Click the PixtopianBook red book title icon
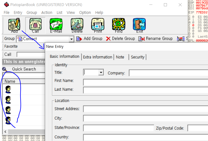 pyautogui.click(x=6, y=5)
